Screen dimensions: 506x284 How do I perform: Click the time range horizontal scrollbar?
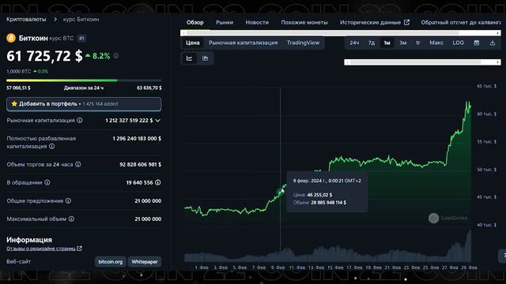(x=422, y=62)
